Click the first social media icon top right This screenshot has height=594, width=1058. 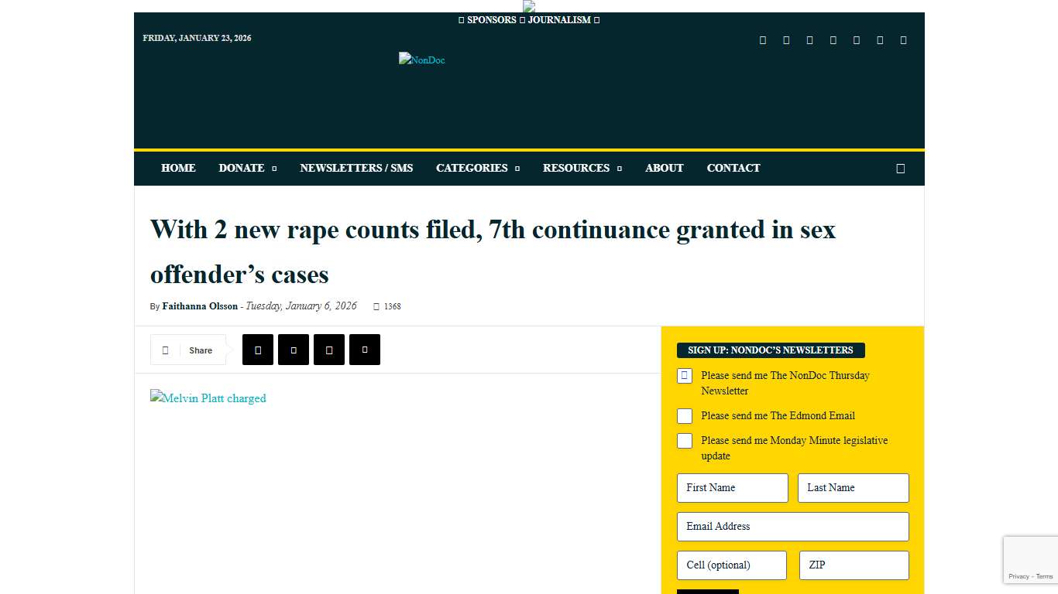pyautogui.click(x=762, y=39)
